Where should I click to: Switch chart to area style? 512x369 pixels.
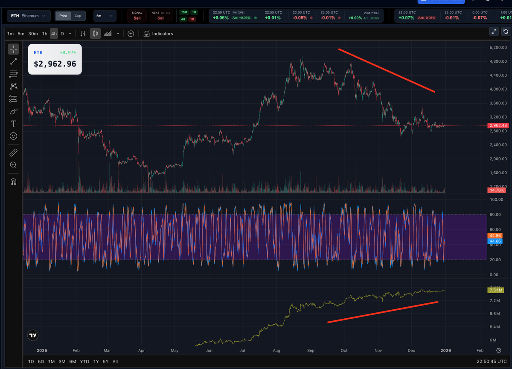coord(108,34)
